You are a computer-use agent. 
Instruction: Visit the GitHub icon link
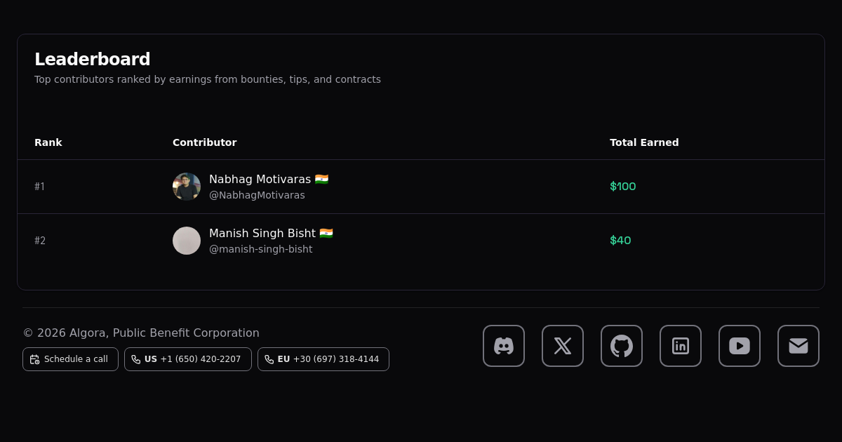point(622,346)
